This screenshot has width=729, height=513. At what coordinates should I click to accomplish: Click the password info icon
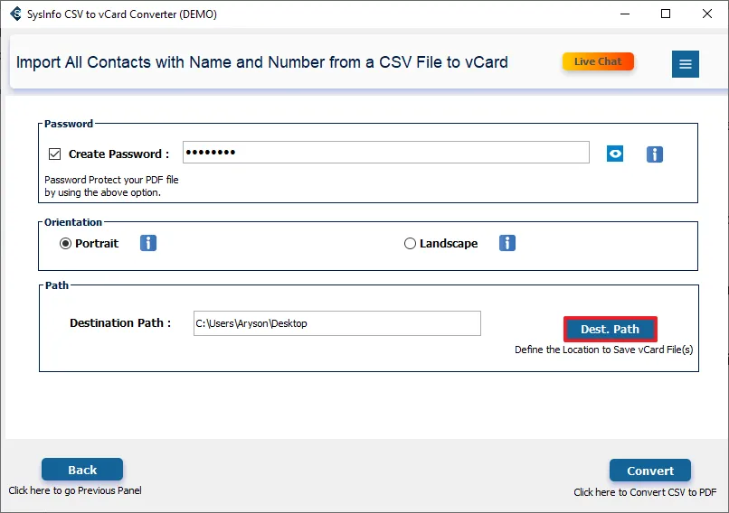pyautogui.click(x=655, y=154)
